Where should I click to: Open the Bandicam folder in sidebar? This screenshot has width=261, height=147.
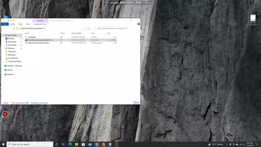click(12, 55)
